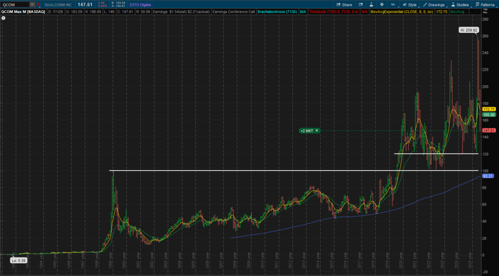Click the green 165.98 price axis tag
The width and height of the screenshot is (499, 276).
489,115
